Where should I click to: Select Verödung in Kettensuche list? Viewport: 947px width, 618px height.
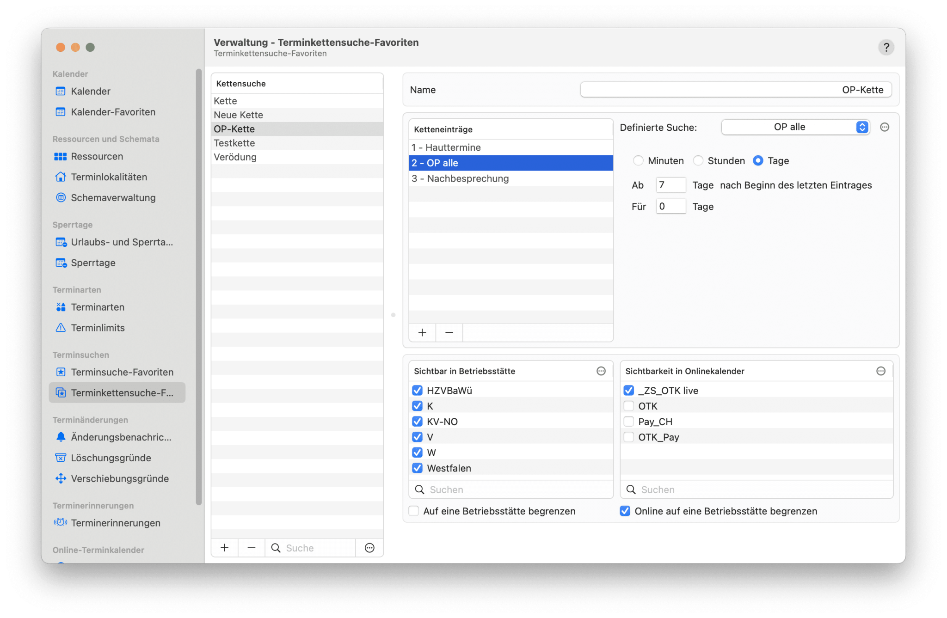[x=235, y=157]
